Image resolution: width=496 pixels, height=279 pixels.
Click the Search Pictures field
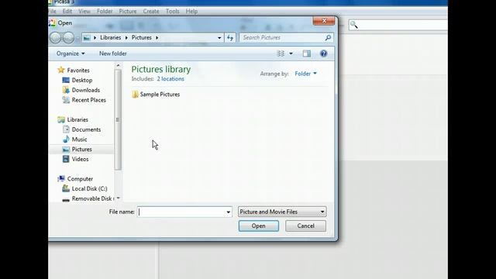coord(282,38)
